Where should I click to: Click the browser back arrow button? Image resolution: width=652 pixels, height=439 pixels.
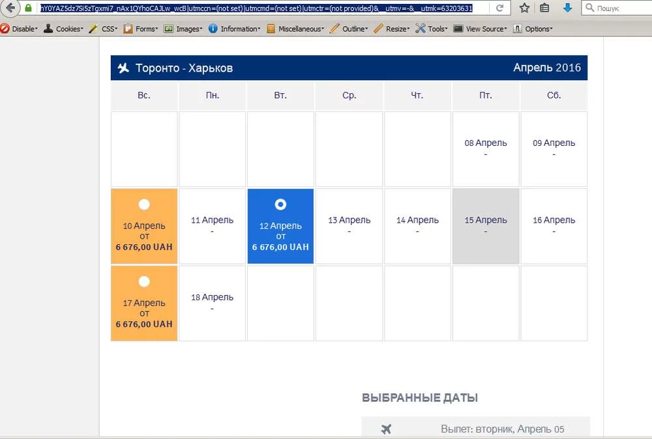tap(10, 8)
